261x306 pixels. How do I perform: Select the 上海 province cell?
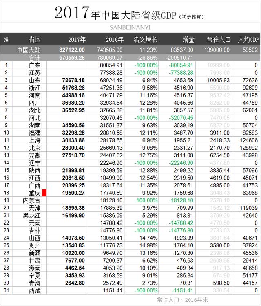click(x=34, y=140)
